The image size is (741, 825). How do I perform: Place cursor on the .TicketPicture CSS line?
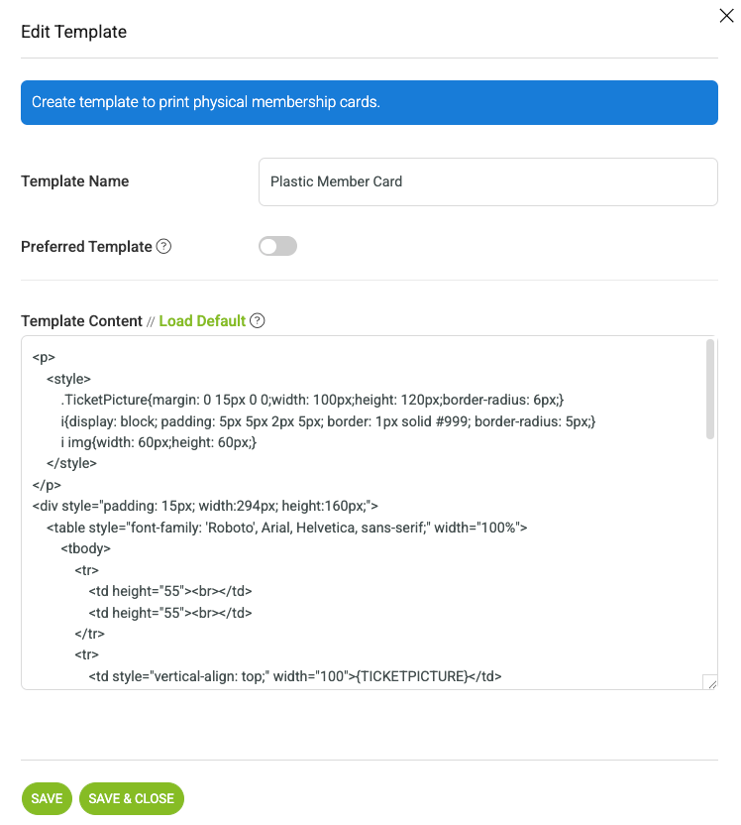click(312, 400)
